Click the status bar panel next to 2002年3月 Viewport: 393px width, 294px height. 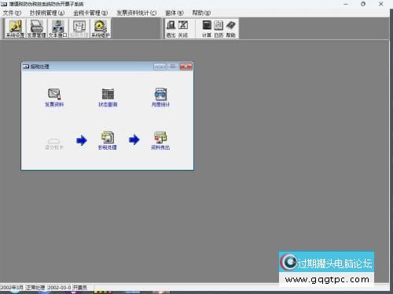(35, 288)
